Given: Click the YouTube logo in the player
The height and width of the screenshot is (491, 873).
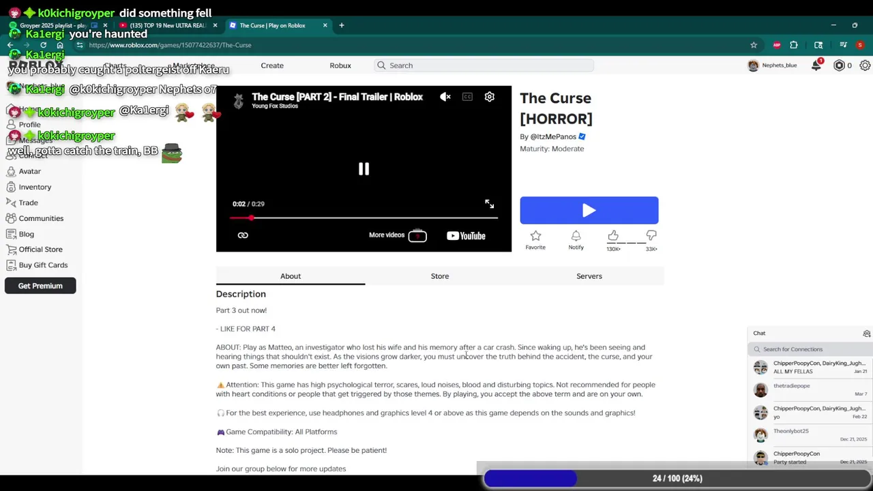Looking at the screenshot, I should [466, 236].
